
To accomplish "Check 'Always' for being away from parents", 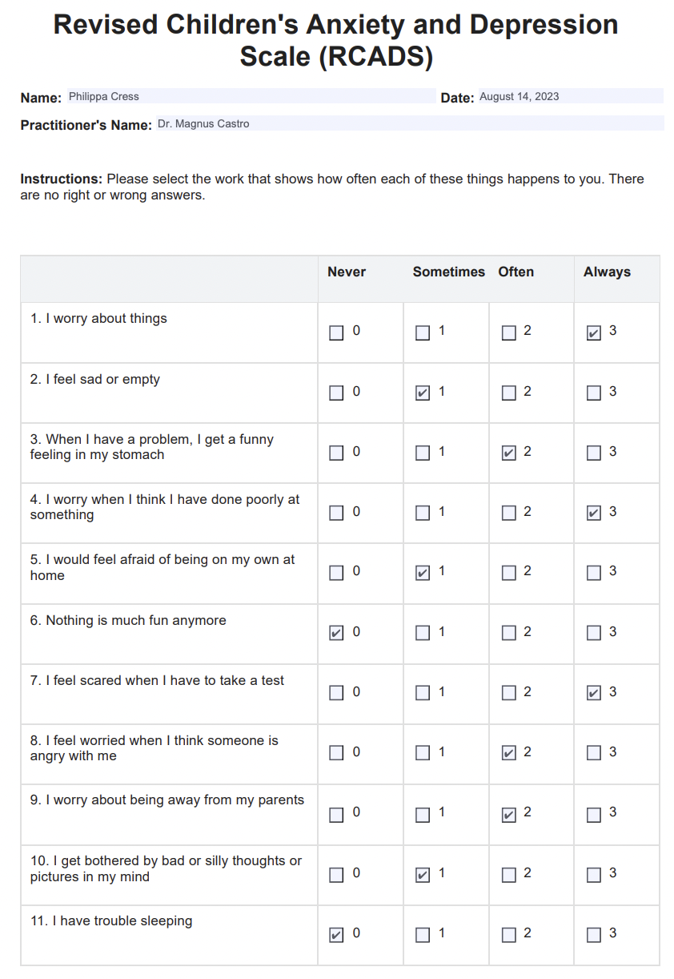I will (593, 815).
